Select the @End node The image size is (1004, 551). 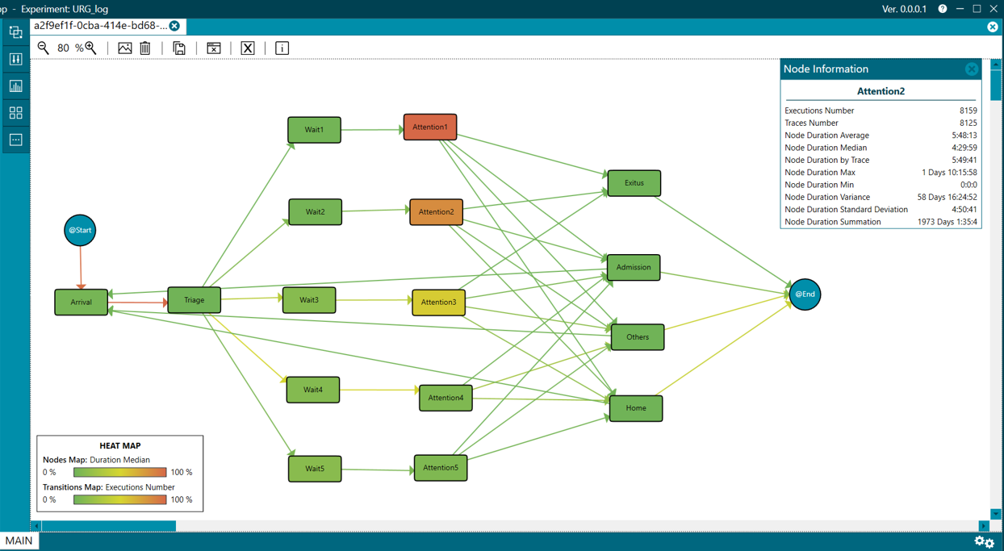click(805, 294)
